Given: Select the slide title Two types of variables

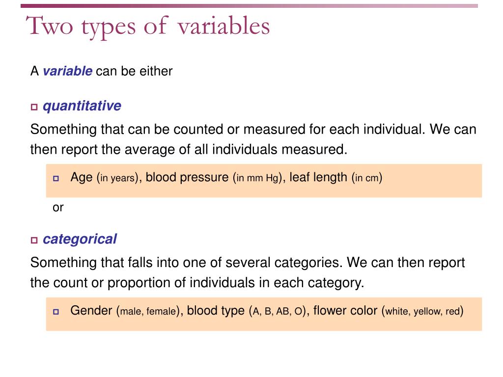Looking at the screenshot, I should tap(148, 27).
